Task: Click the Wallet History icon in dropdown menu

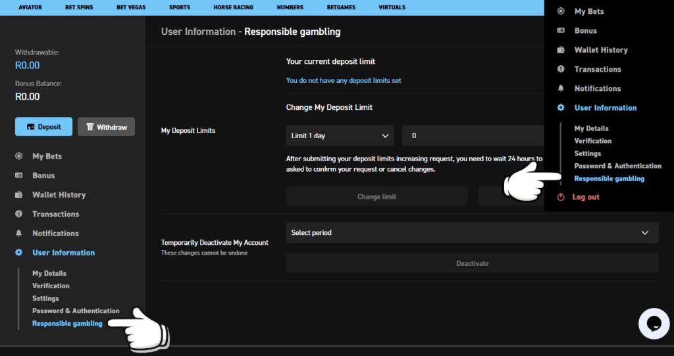Action: (561, 50)
